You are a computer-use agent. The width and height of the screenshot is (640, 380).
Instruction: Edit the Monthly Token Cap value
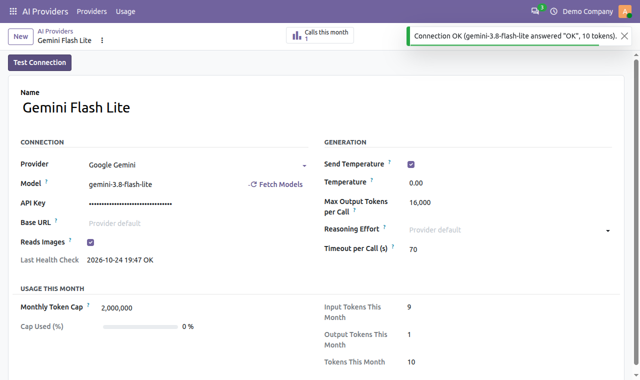203,308
